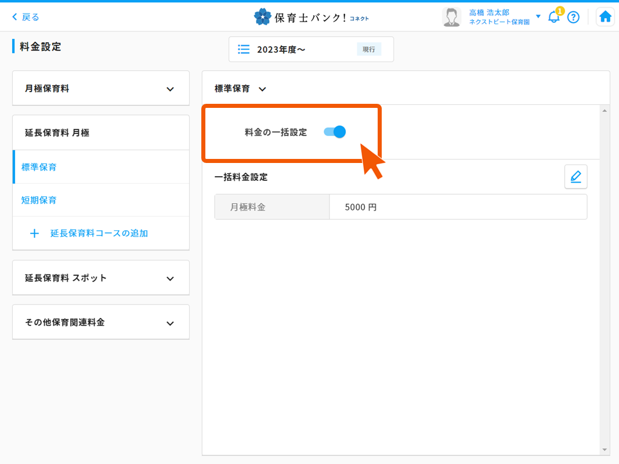Screen dimensions: 619x464
Task: Toggle the bulk fee setting switch off
Action: (x=335, y=132)
